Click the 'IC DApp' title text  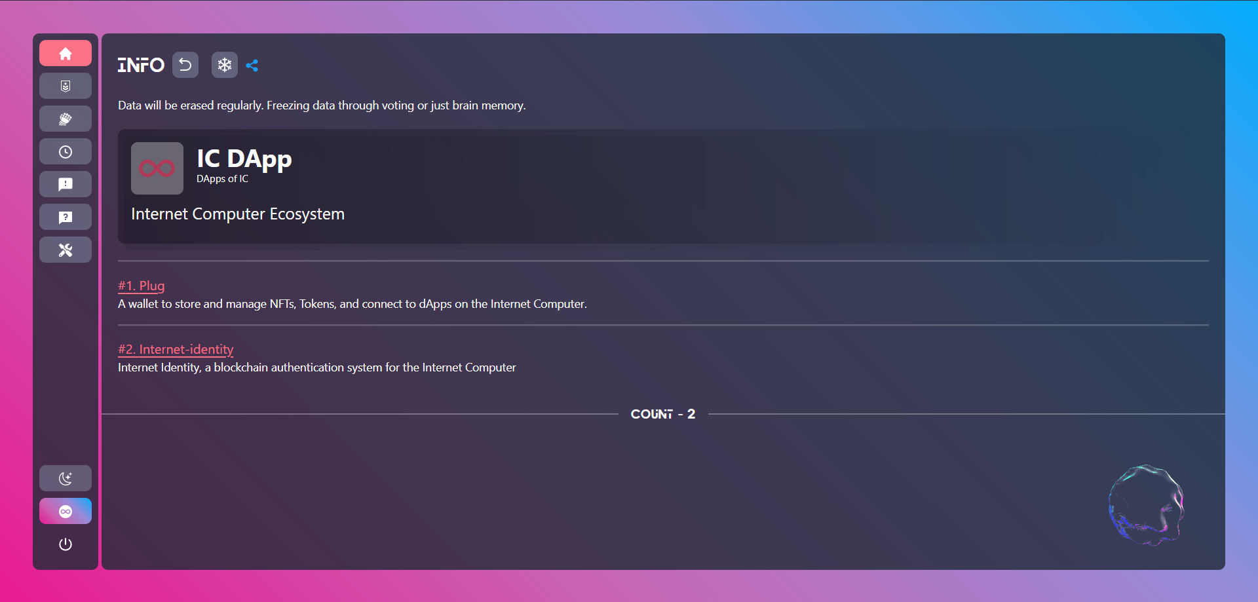(x=244, y=159)
